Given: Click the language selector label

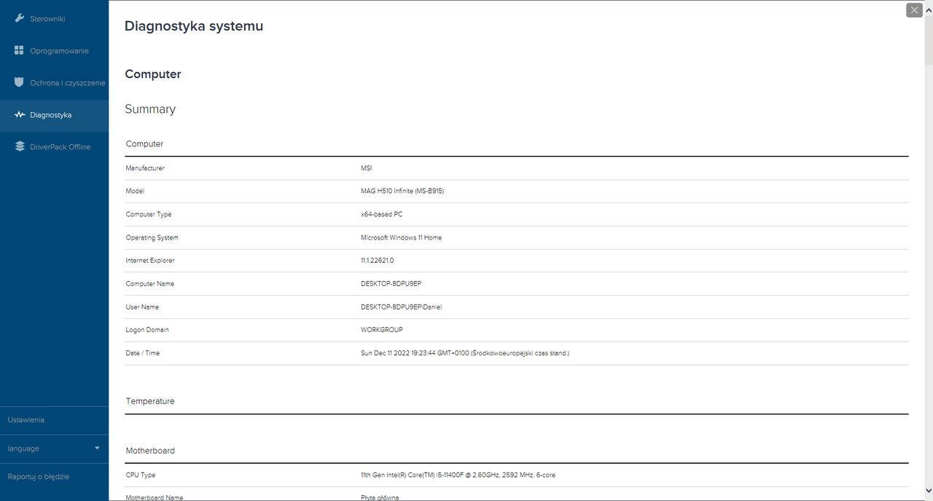Looking at the screenshot, I should [23, 449].
